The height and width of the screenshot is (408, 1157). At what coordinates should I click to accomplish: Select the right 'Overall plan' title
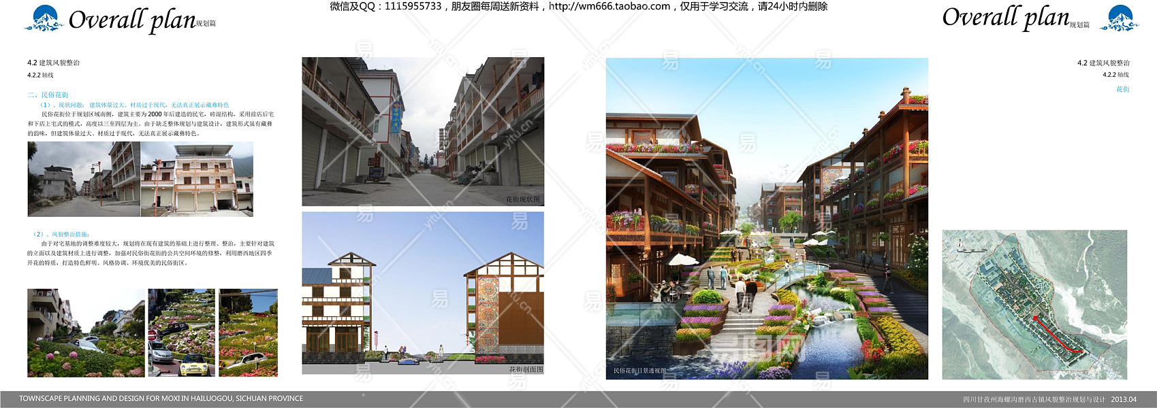point(1005,18)
